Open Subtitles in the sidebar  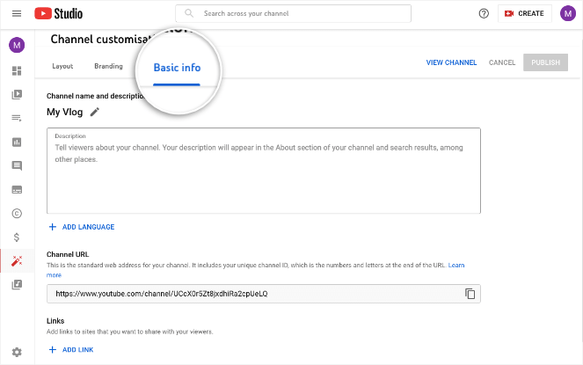tap(17, 189)
